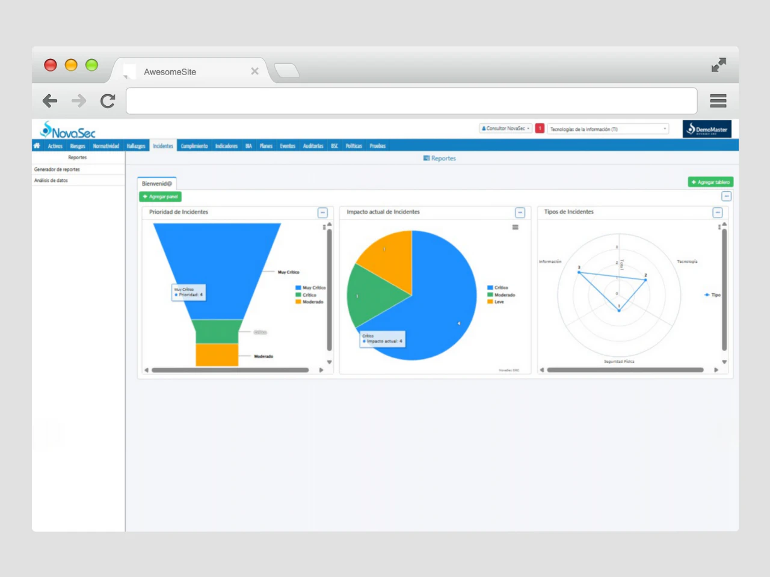Open the browser hamburger menu
This screenshot has height=577, width=770.
718,101
